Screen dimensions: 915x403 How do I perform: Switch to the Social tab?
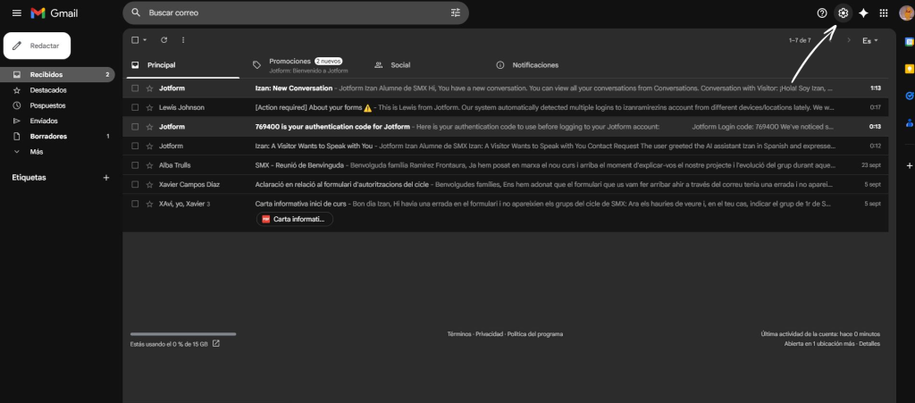click(x=399, y=65)
